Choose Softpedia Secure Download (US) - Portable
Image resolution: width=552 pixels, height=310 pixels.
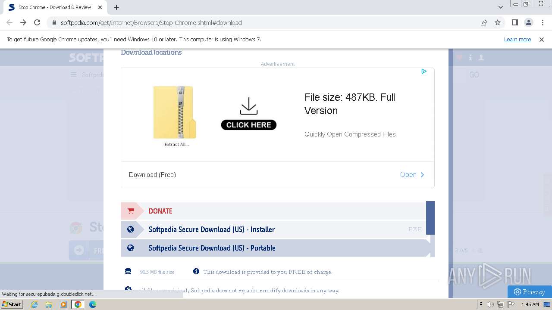tap(273, 248)
